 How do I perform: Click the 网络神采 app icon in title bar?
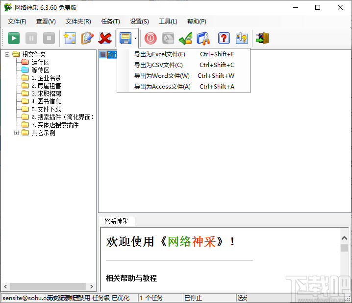8,7
